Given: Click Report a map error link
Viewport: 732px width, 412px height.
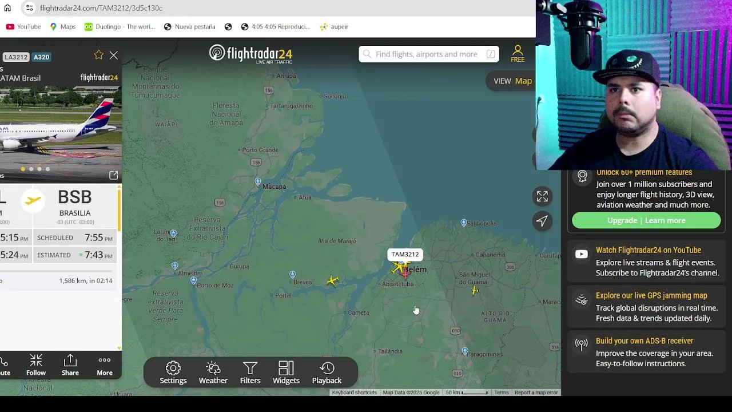Looking at the screenshot, I should (x=536, y=393).
